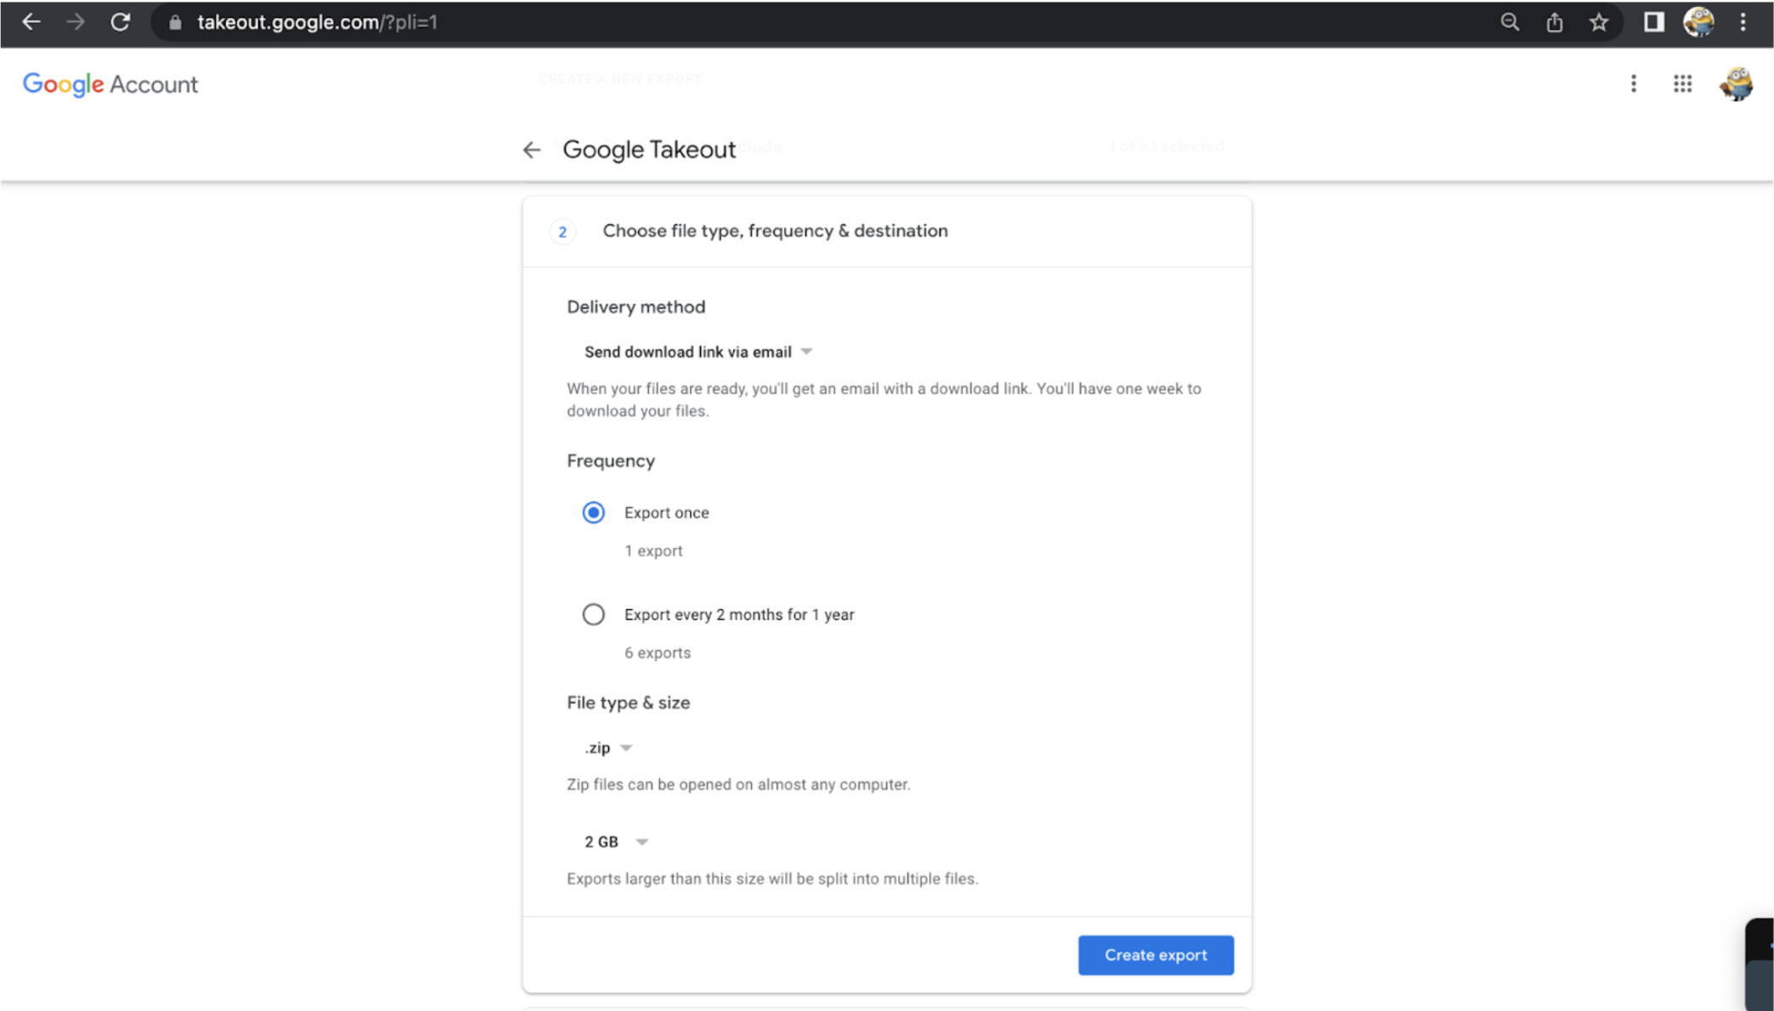Screen dimensions: 1774x1011
Task: Open the browser side panel icon
Action: pos(1653,22)
